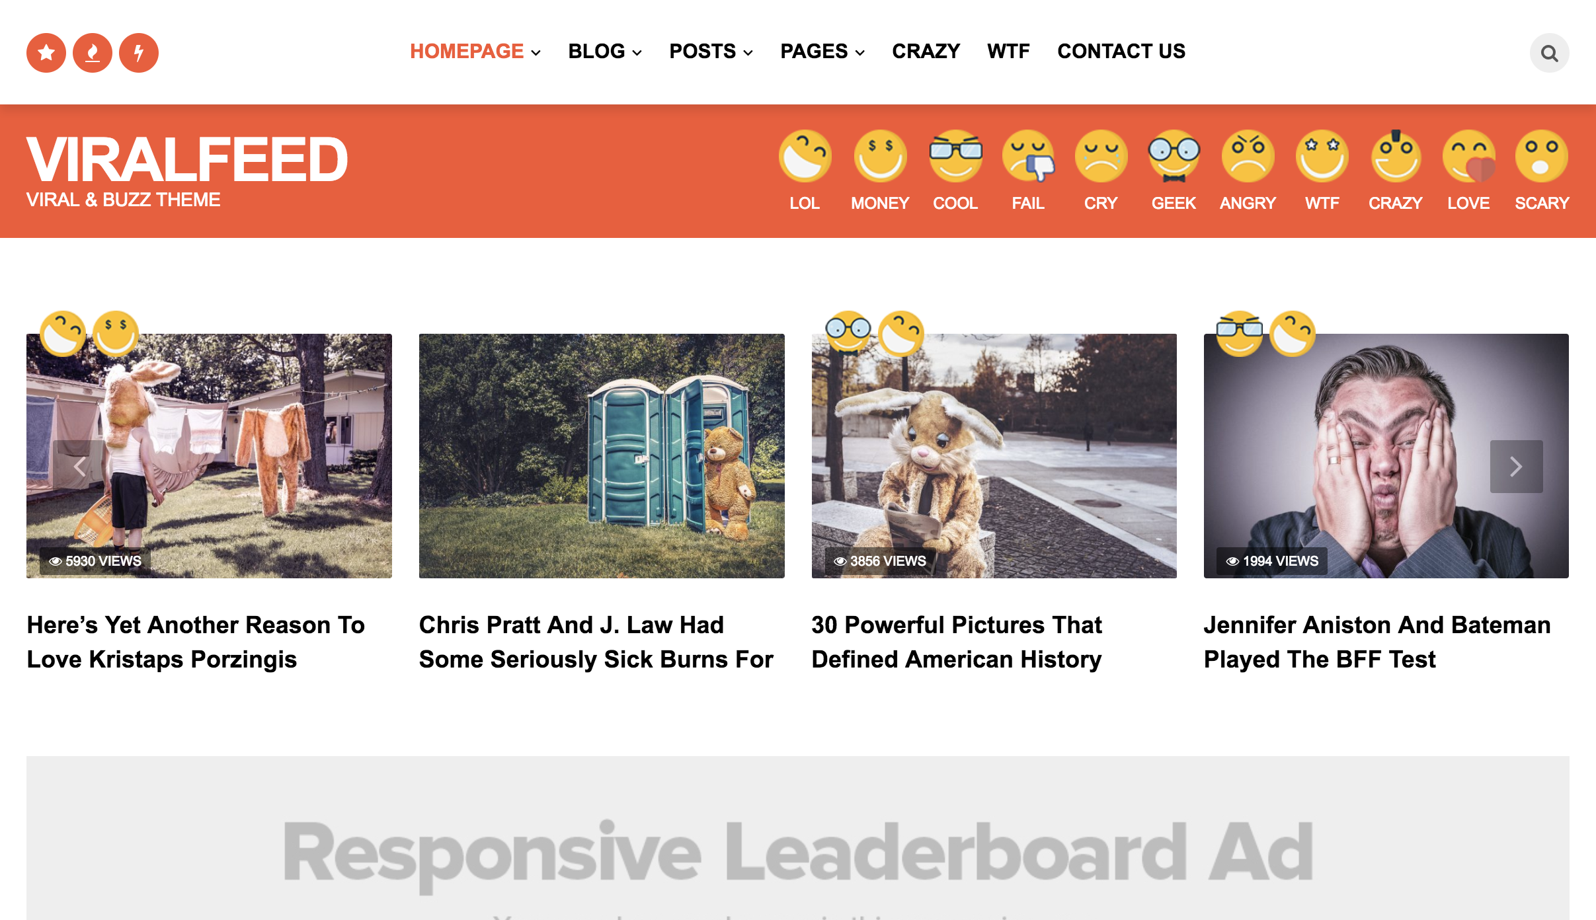The height and width of the screenshot is (920, 1596).
Task: Click the WTF navigation link
Action: point(1008,52)
